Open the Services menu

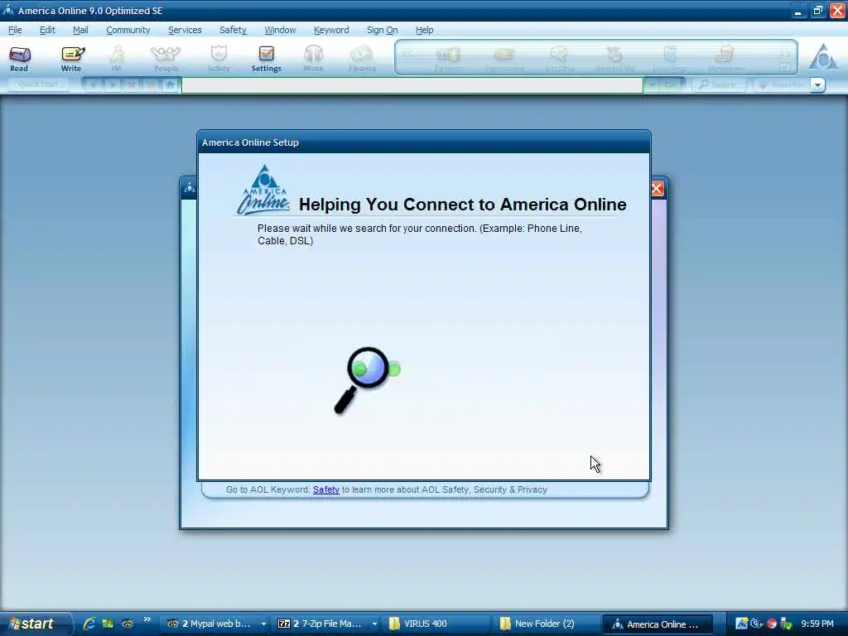point(185,30)
